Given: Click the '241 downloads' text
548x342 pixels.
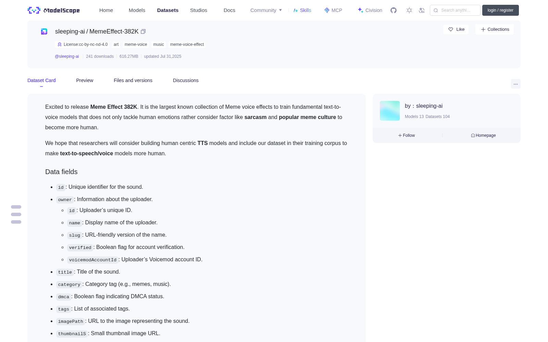Looking at the screenshot, I should 100,56.
